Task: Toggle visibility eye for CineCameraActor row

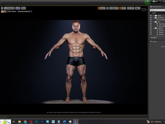Action: click(x=151, y=20)
